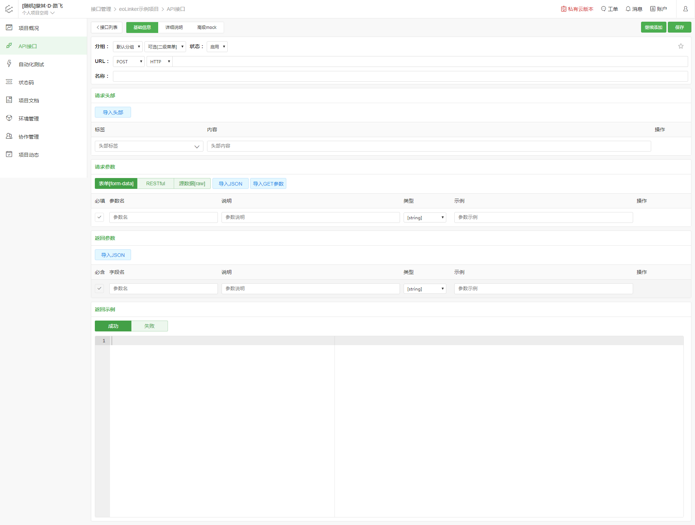Open the 默认分组 group dropdown
695x525 pixels.
127,47
